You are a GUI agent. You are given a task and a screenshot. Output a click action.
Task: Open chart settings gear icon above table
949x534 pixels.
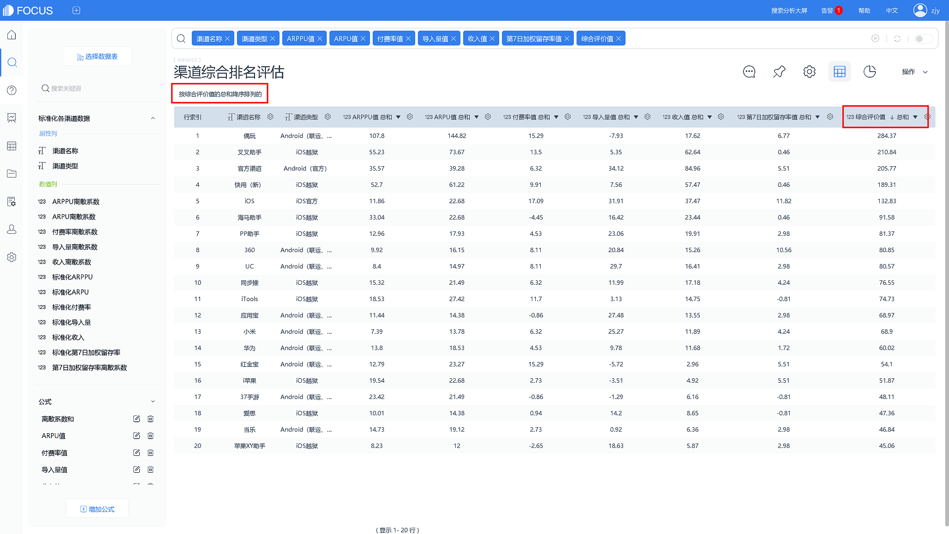[x=810, y=72]
